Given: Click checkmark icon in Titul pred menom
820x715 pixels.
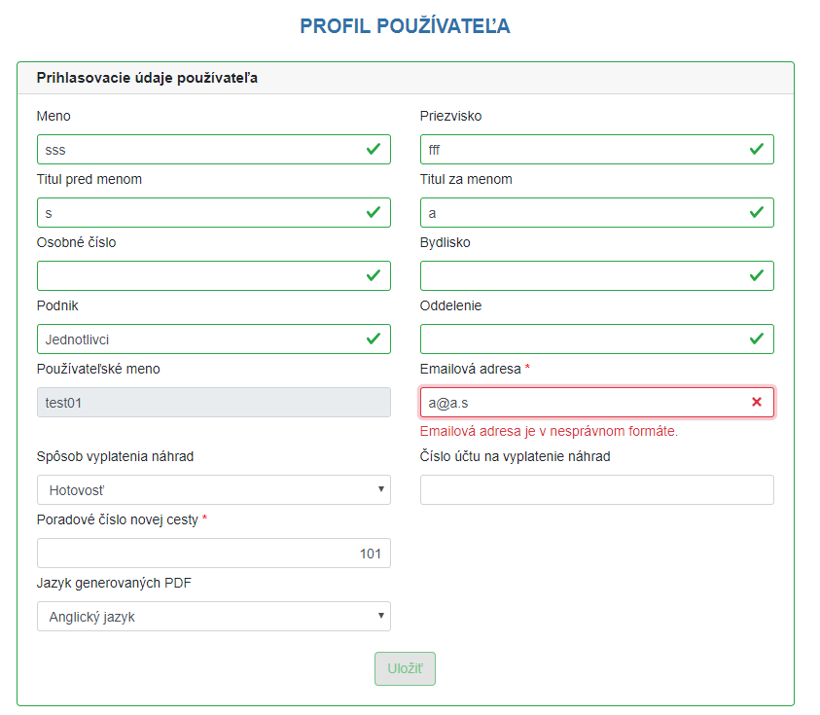Looking at the screenshot, I should (x=374, y=213).
